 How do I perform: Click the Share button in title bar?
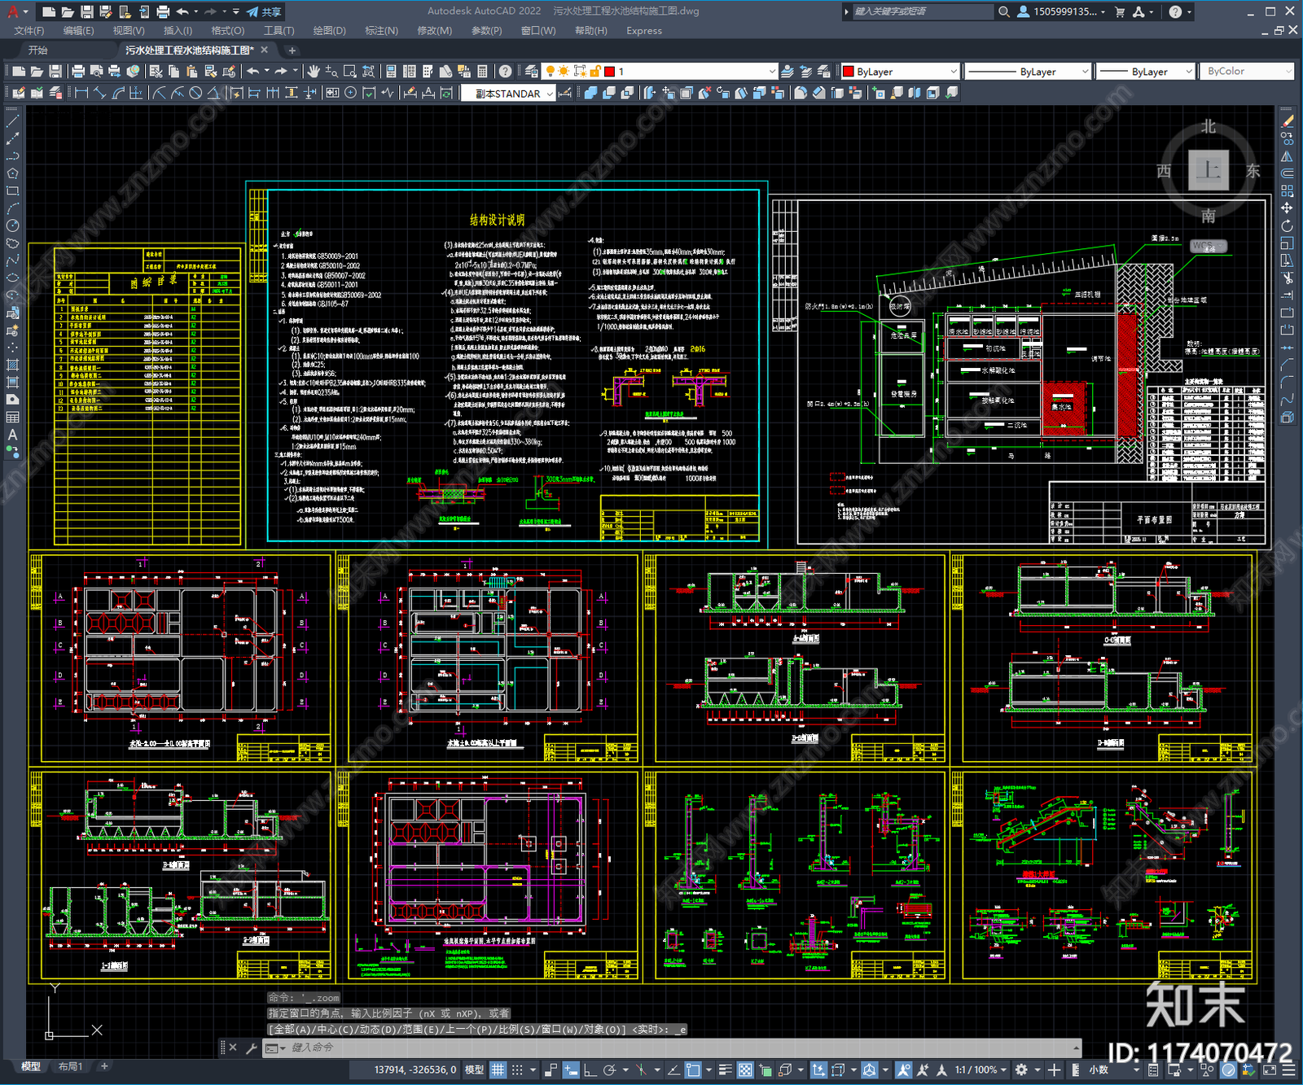coord(265,11)
